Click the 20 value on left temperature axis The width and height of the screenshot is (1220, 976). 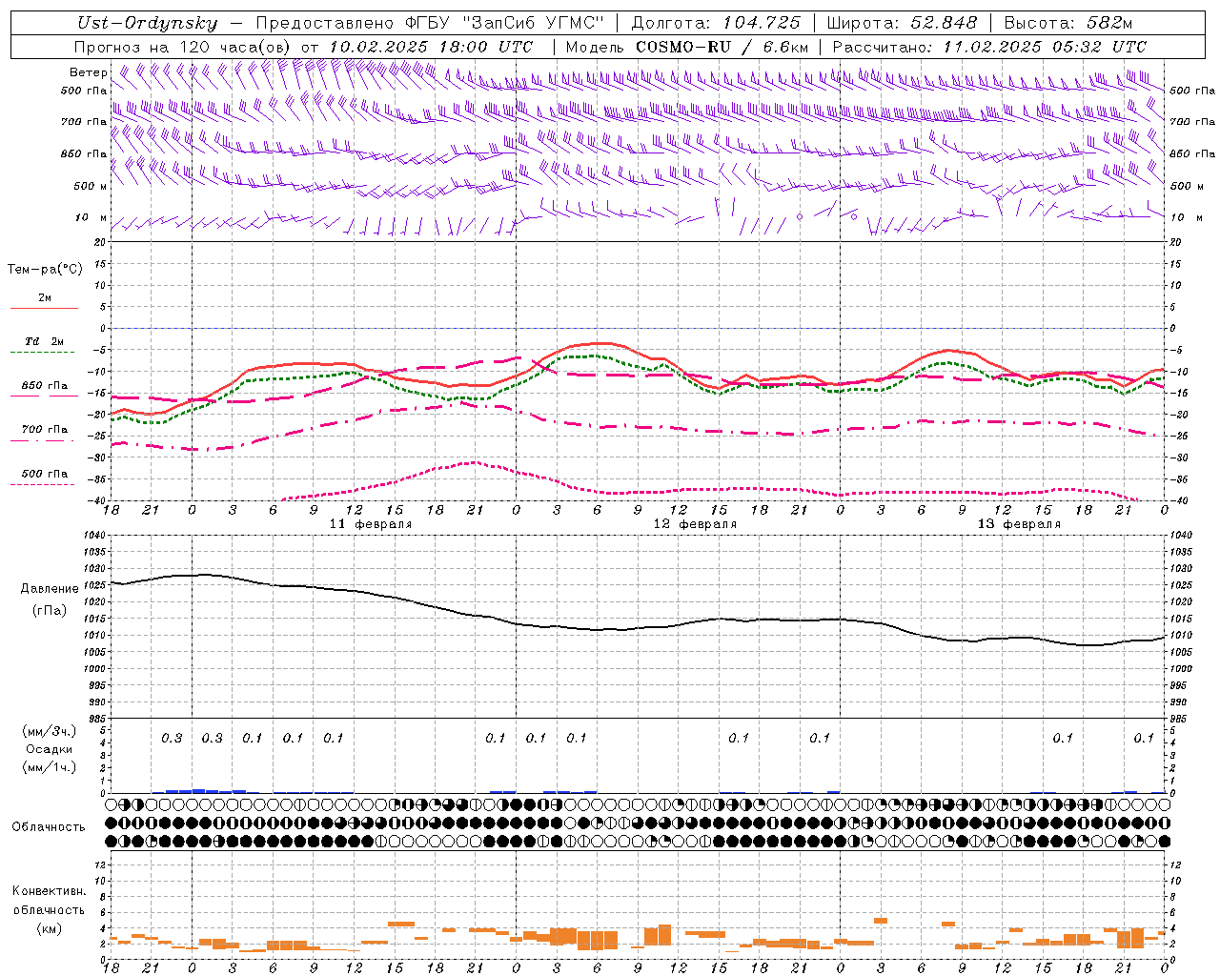click(99, 242)
